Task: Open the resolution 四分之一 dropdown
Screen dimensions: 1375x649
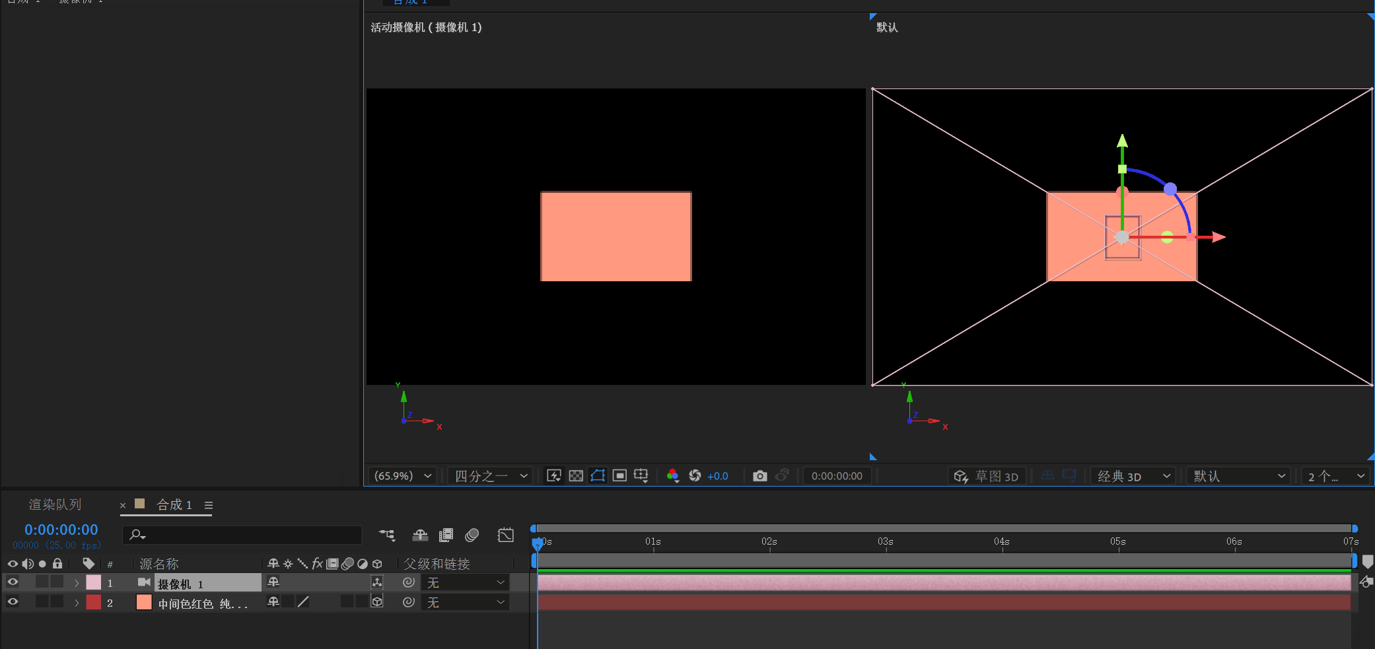Action: click(491, 476)
